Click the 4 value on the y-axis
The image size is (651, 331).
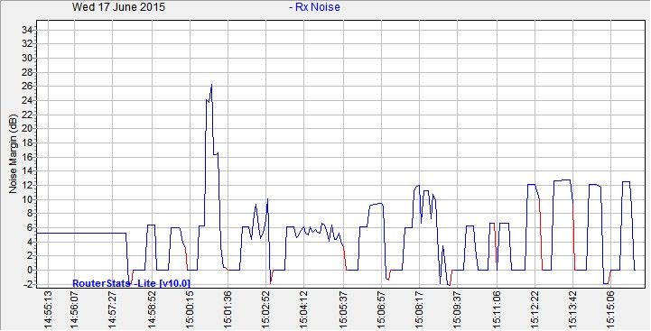(x=30, y=242)
